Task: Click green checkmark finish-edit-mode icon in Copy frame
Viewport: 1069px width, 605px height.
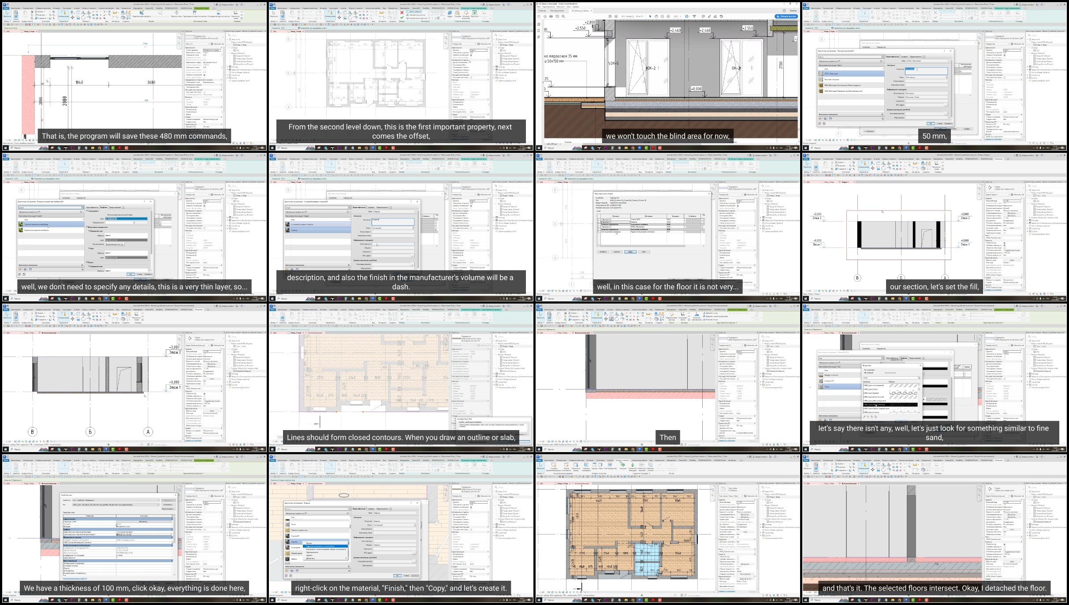Action: coord(402,469)
